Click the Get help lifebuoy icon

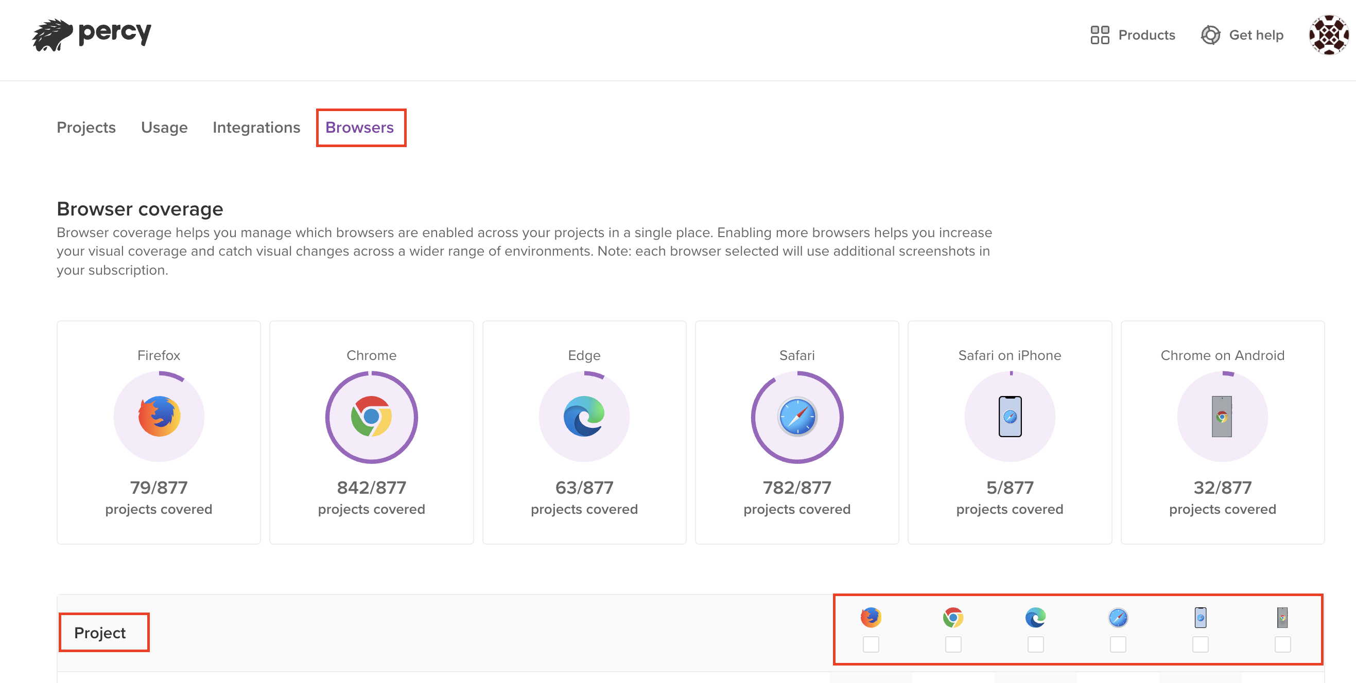click(1210, 34)
